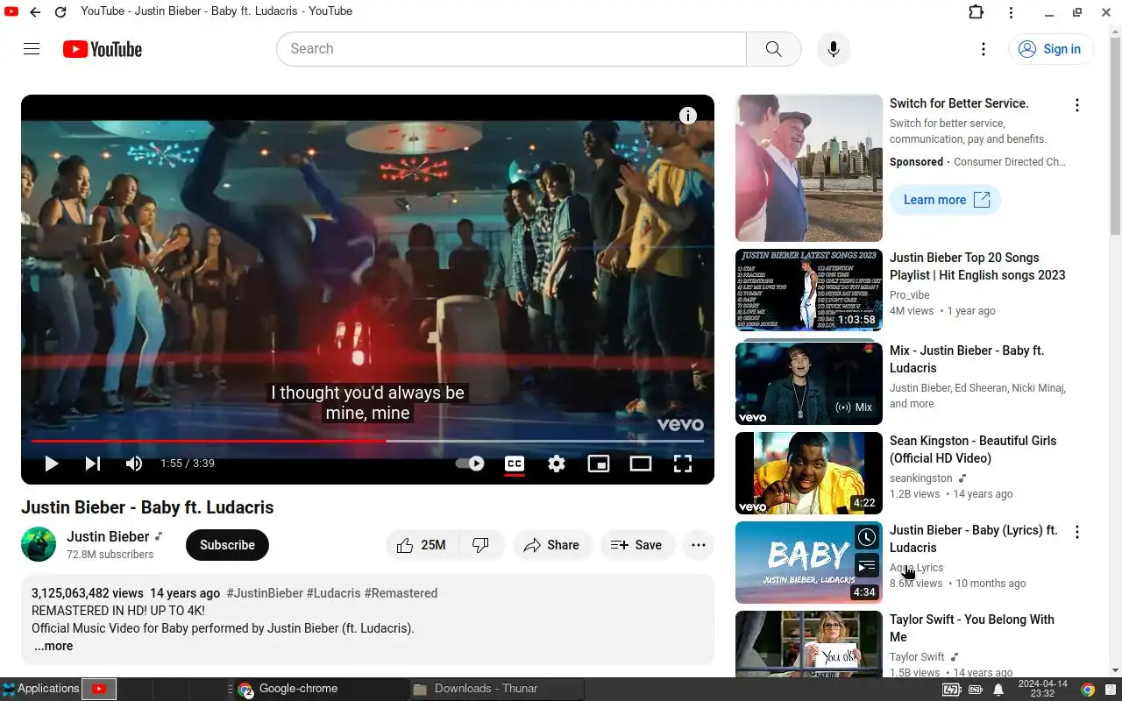Image resolution: width=1122 pixels, height=701 pixels.
Task: Open the Chrome three-dot menu
Action: [x=1011, y=12]
